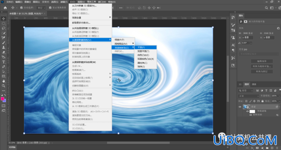Toggle lock image pixels brush icon

pos(251,101)
